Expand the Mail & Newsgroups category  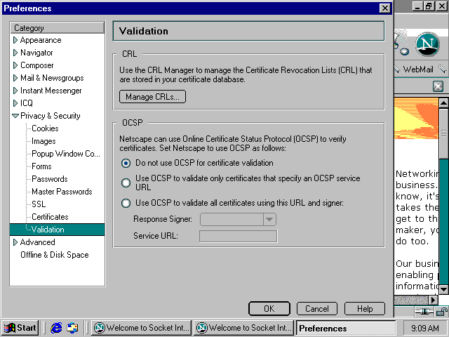[x=15, y=78]
